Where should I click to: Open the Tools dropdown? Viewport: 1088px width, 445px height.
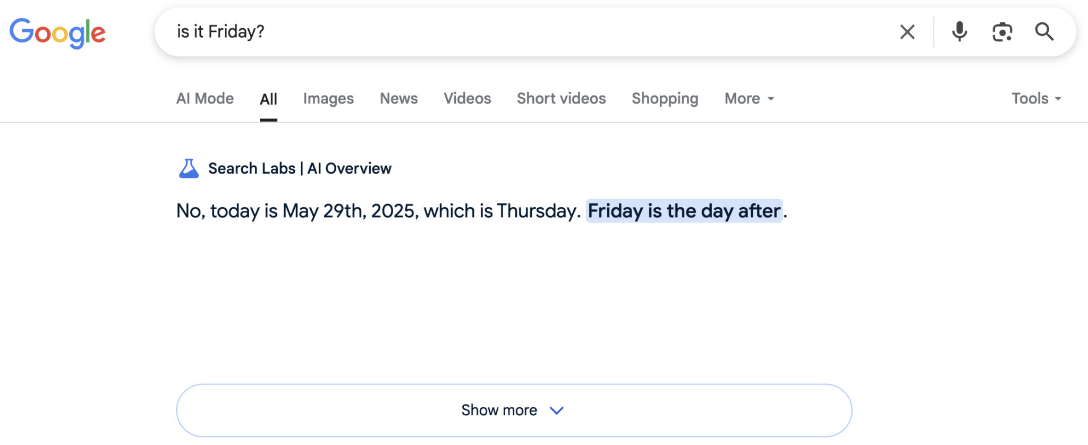[1036, 99]
